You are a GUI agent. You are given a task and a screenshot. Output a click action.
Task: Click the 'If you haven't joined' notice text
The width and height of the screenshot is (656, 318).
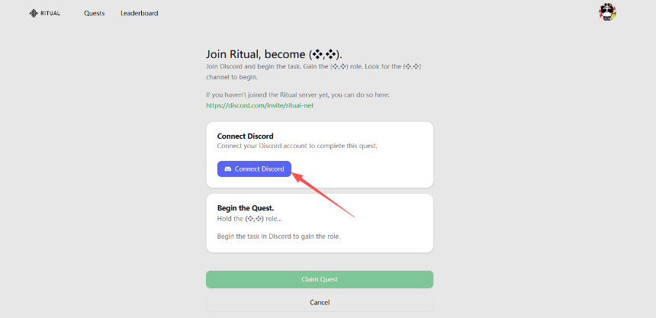point(298,95)
